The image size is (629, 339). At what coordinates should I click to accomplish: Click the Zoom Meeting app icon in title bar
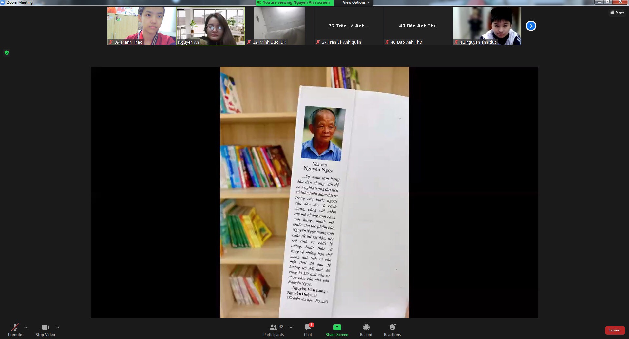tap(3, 2)
